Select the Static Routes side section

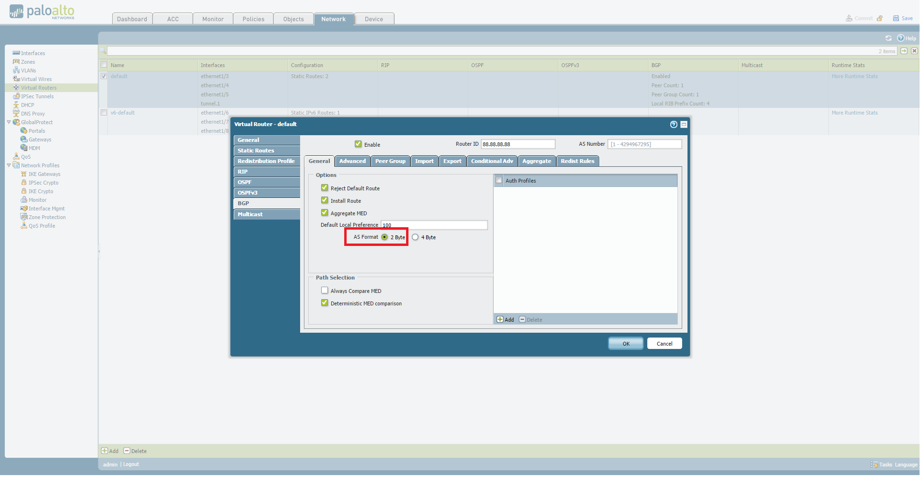tap(267, 151)
